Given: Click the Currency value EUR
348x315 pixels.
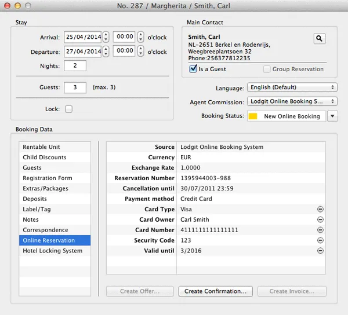Looking at the screenshot, I should [186, 157].
